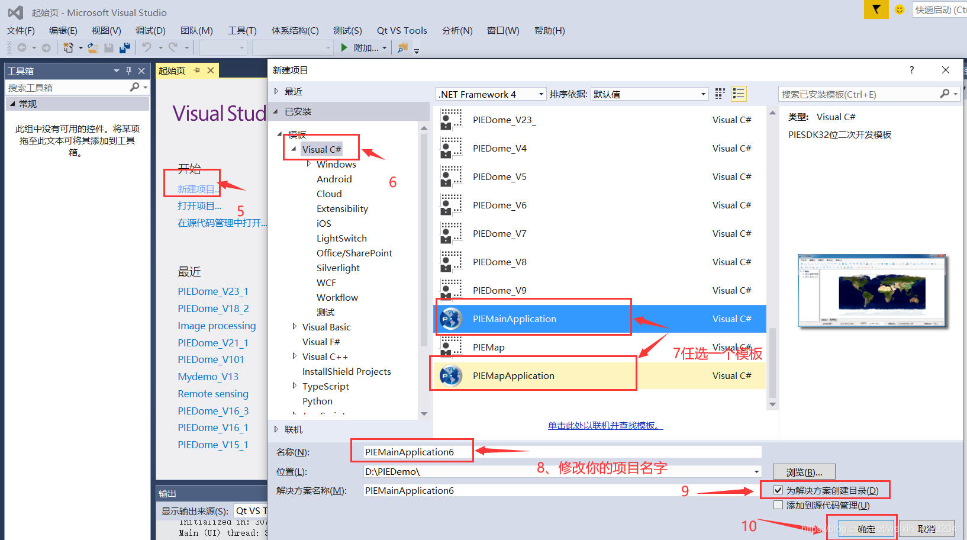The width and height of the screenshot is (967, 540).
Task: Click the green start attach arrow
Action: 344,47
